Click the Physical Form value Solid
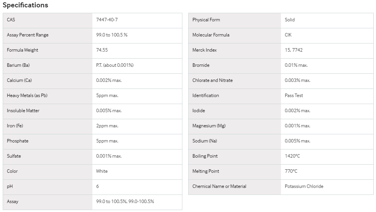This screenshot has height=212, width=376. pos(290,20)
